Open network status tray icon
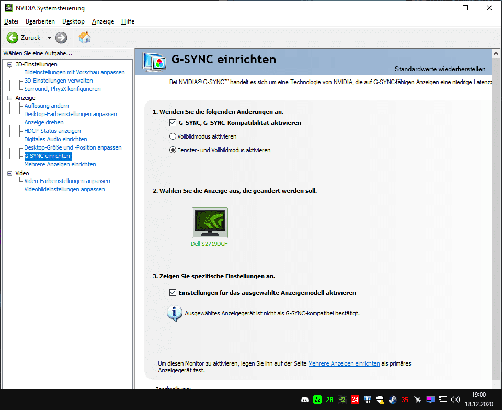502x410 pixels. [x=443, y=400]
